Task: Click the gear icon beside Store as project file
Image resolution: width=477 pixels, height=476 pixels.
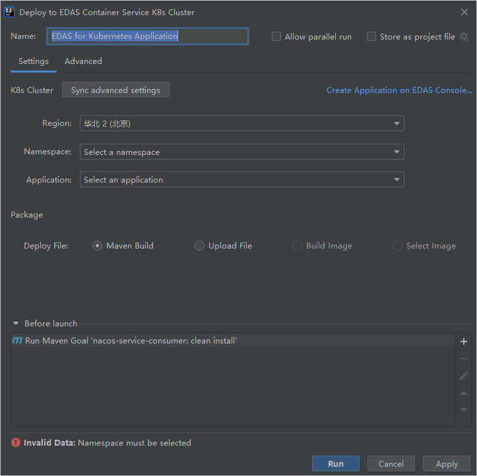Action: 464,37
